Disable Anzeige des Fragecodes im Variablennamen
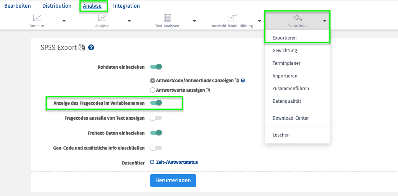 156,103
